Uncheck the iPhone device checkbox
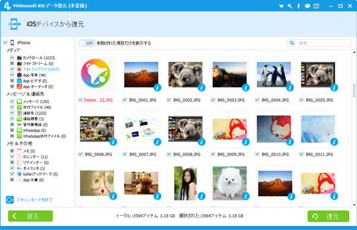Image resolution: width=357 pixels, height=230 pixels. coord(5,43)
